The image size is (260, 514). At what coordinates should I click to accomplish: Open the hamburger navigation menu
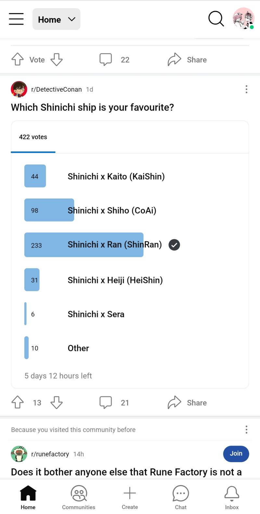click(x=16, y=19)
